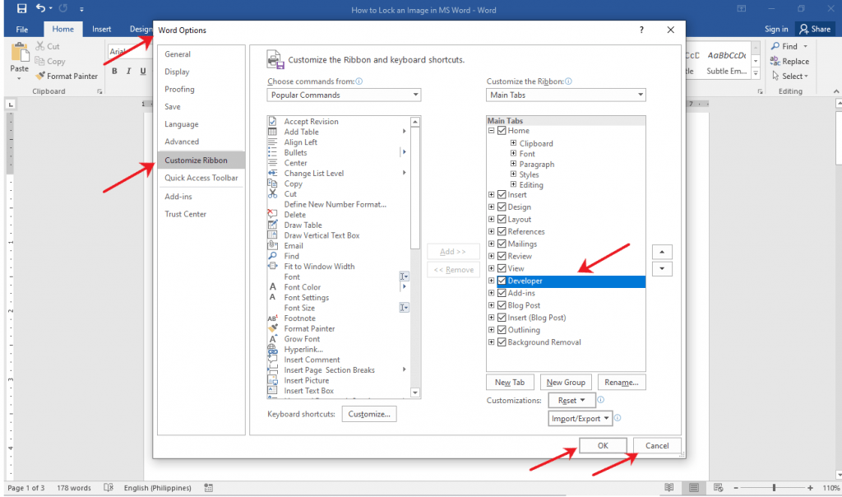Toggle Underline formatting in the ribbon

tap(143, 71)
